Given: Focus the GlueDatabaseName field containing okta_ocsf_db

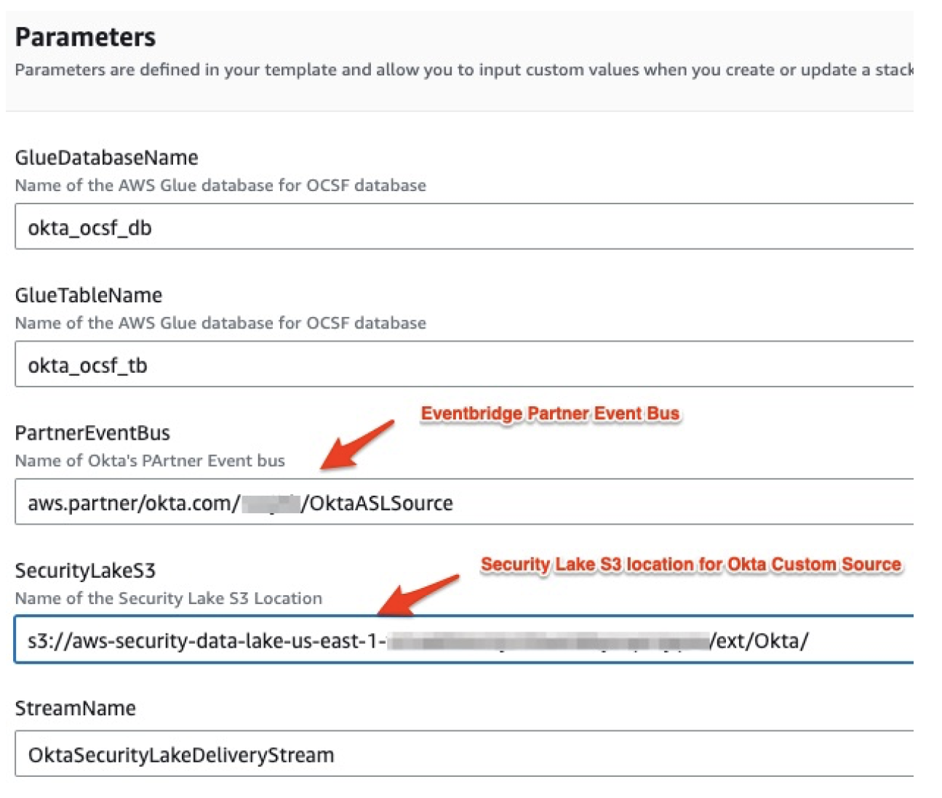Looking at the screenshot, I should click(x=463, y=227).
